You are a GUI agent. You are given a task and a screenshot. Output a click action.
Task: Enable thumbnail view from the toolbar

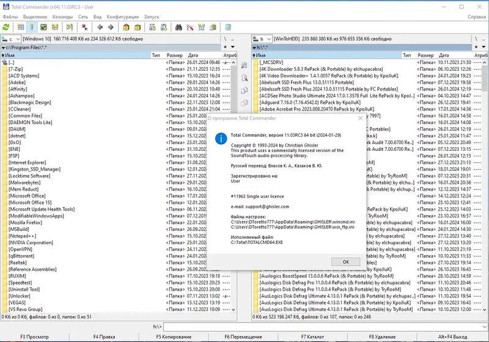(x=43, y=27)
